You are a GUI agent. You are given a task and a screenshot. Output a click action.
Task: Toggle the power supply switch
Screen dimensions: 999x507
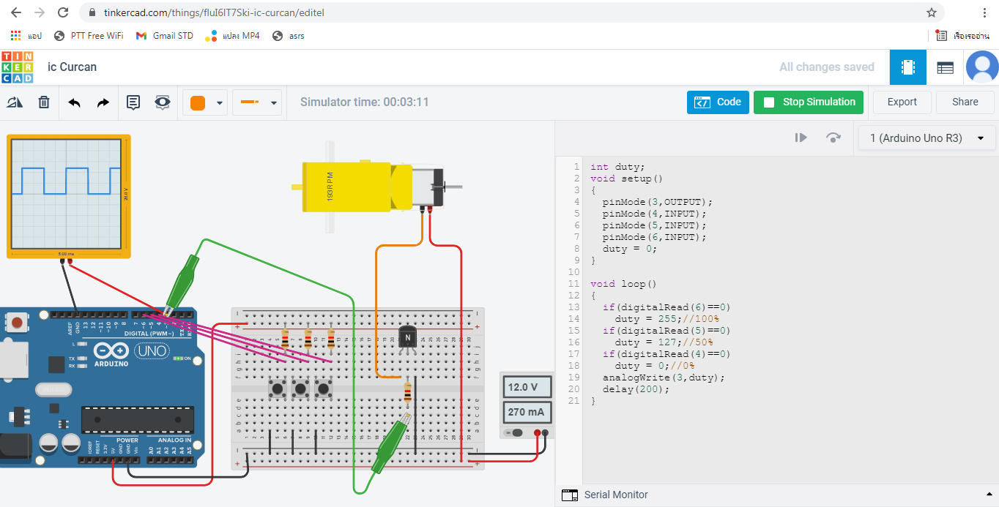pos(517,432)
